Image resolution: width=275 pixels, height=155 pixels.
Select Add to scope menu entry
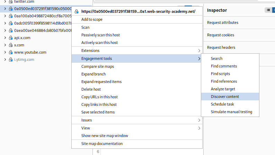pyautogui.click(x=92, y=19)
